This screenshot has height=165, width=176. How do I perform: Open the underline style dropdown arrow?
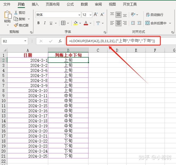click(56, 23)
